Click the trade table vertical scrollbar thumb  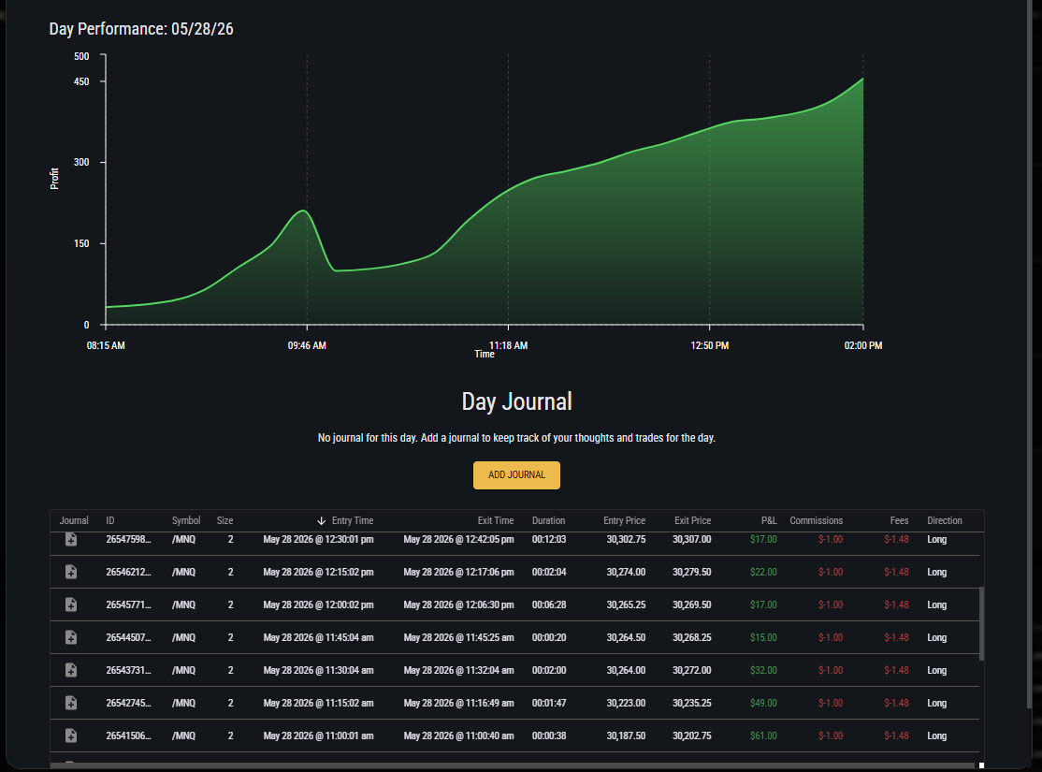pyautogui.click(x=981, y=624)
